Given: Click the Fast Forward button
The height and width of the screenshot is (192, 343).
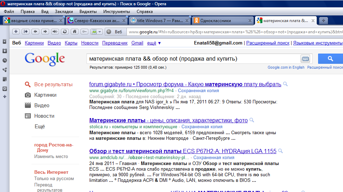Looking at the screenshot, I should click(x=55, y=32).
